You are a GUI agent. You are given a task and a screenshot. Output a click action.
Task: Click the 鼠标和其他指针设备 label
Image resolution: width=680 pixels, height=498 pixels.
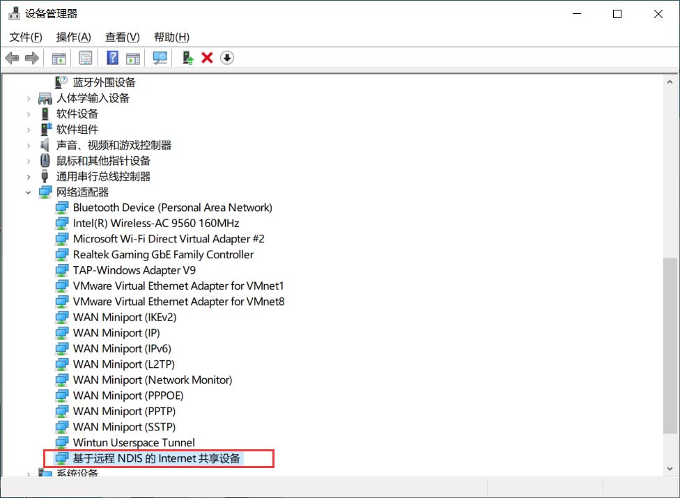pyautogui.click(x=103, y=161)
